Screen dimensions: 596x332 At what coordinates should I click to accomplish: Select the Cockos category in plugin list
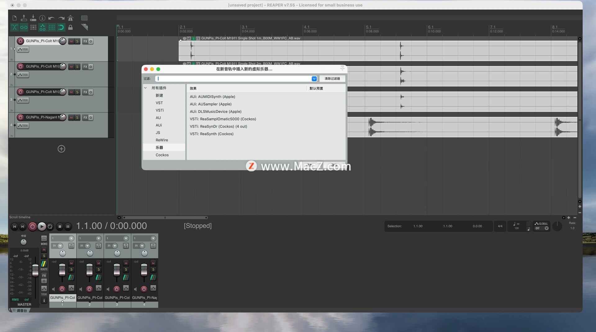coord(162,155)
